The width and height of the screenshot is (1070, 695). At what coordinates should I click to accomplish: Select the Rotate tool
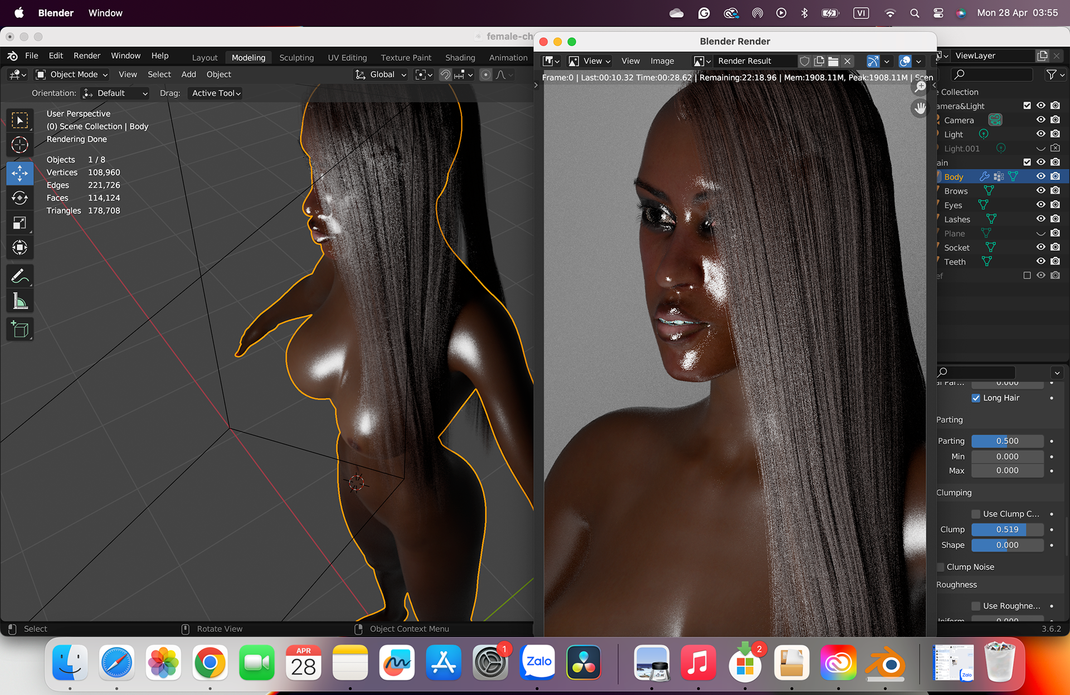pos(20,198)
